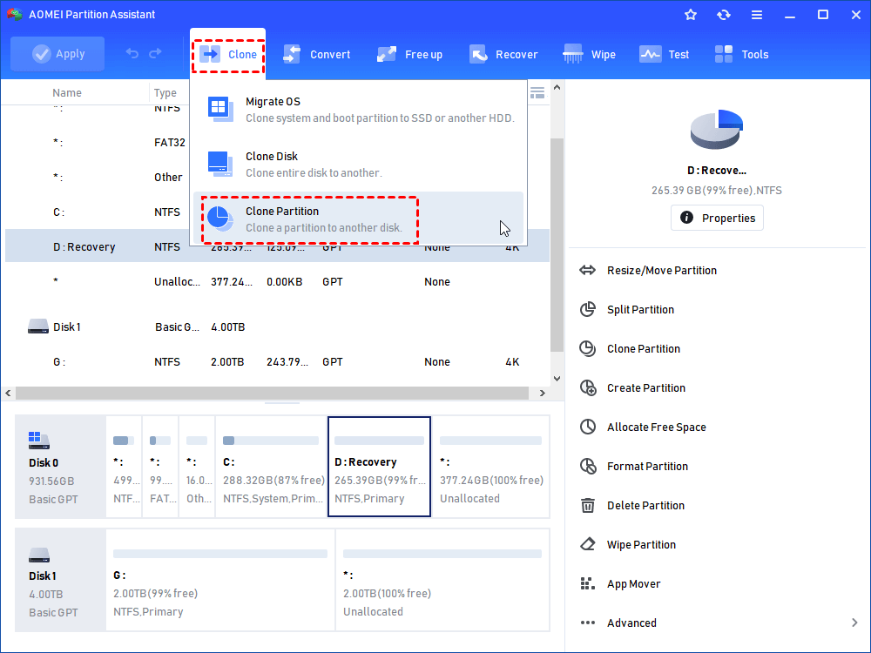Select the C: NTFS row in list
The width and height of the screenshot is (871, 653).
coord(98,212)
